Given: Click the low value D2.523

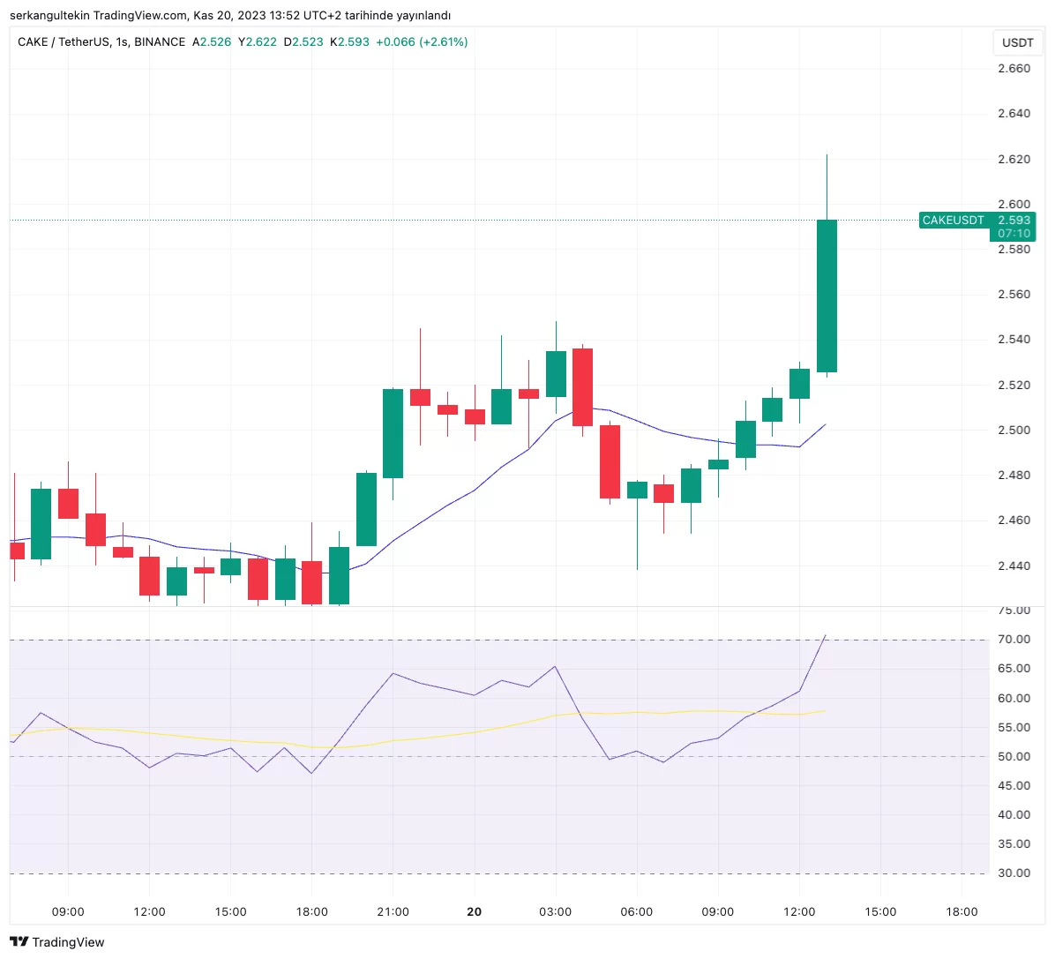Looking at the screenshot, I should (303, 41).
